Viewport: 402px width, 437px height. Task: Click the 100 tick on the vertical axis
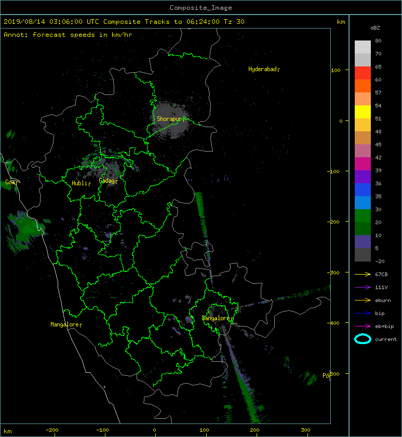(x=336, y=70)
